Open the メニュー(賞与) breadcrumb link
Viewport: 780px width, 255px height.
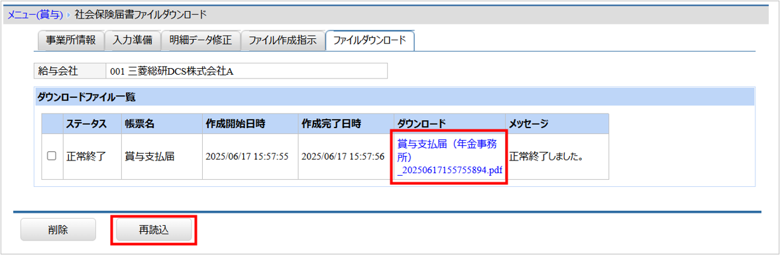(x=35, y=15)
